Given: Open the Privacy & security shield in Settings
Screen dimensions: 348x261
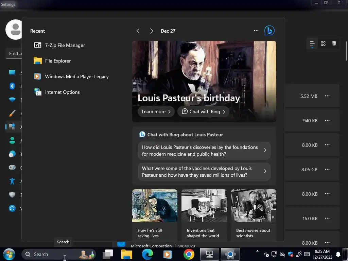Looking at the screenshot, I should click(12, 195).
